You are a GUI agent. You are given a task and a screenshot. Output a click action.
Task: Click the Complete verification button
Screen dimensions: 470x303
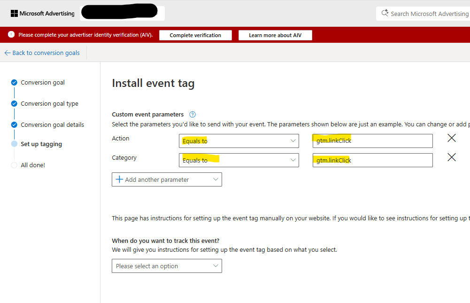coord(195,35)
